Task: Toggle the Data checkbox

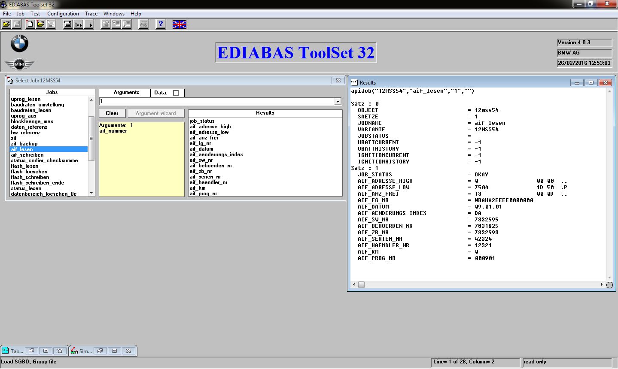Action: (176, 93)
